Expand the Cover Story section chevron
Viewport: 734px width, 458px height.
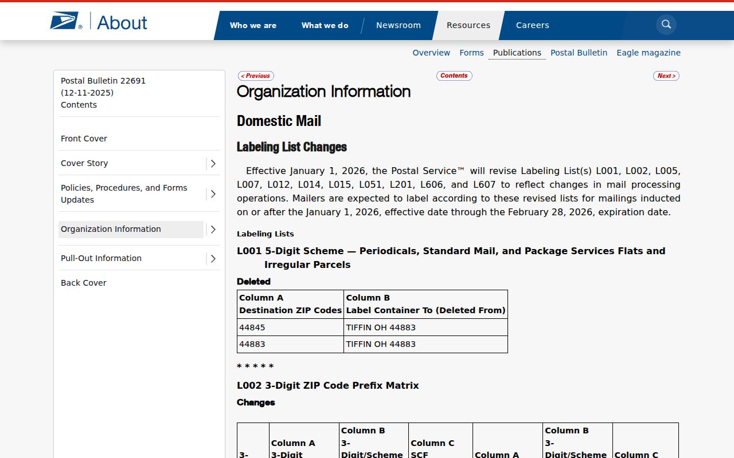[x=213, y=164]
